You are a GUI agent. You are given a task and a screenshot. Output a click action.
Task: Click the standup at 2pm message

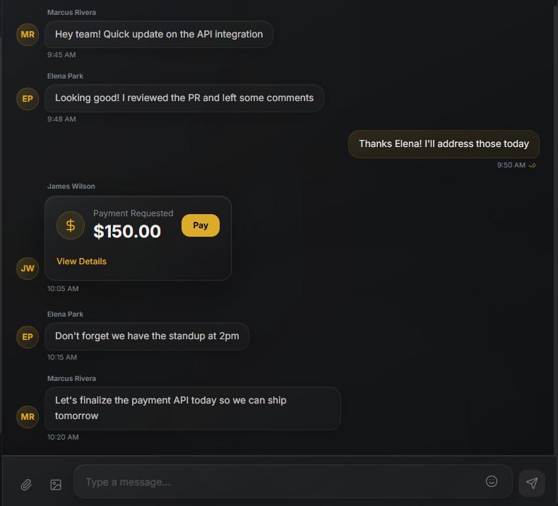[x=147, y=336]
